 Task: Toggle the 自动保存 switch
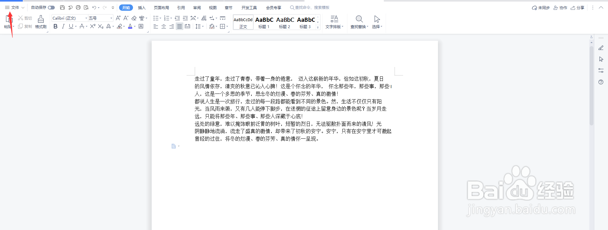coord(51,8)
